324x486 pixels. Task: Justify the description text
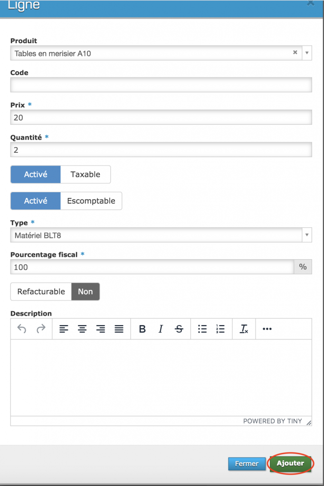click(119, 329)
